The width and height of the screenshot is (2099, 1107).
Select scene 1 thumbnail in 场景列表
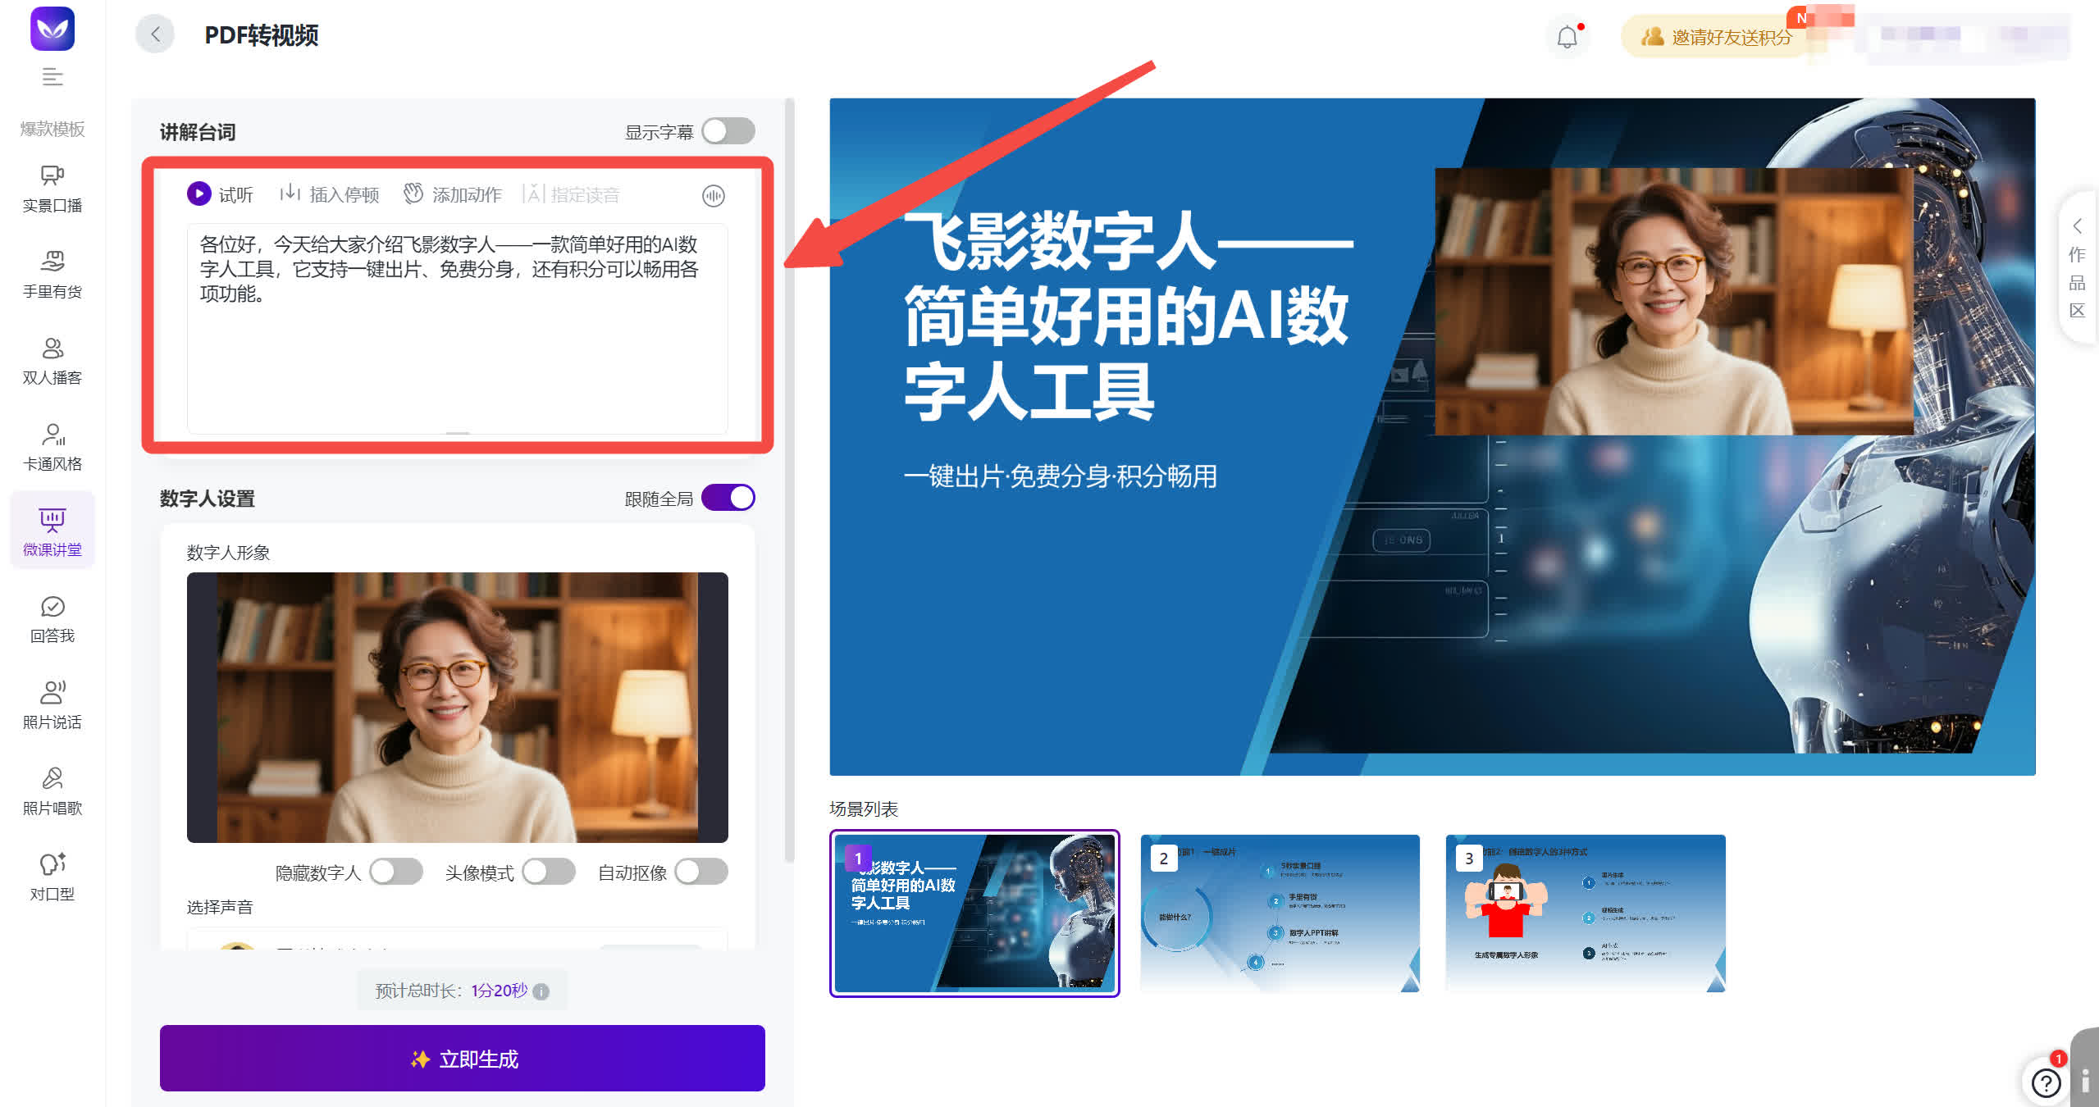[x=974, y=913]
